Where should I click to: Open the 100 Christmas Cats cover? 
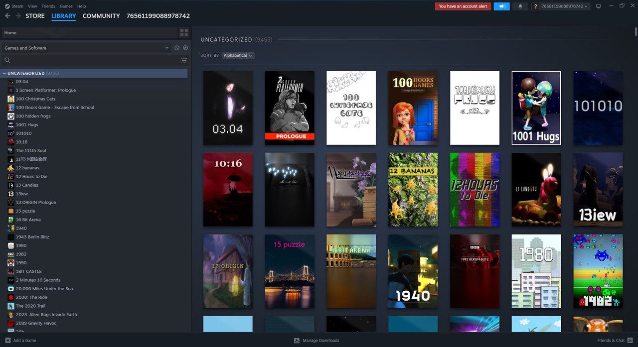(x=351, y=108)
